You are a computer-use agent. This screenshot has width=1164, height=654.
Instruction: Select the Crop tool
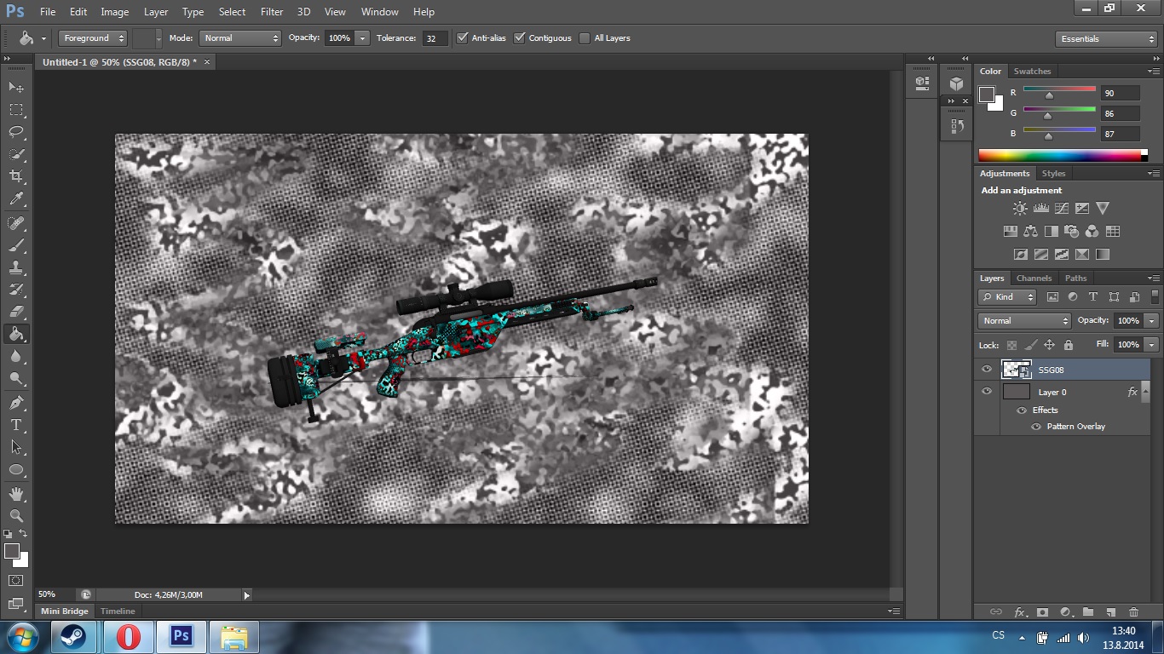coord(16,176)
